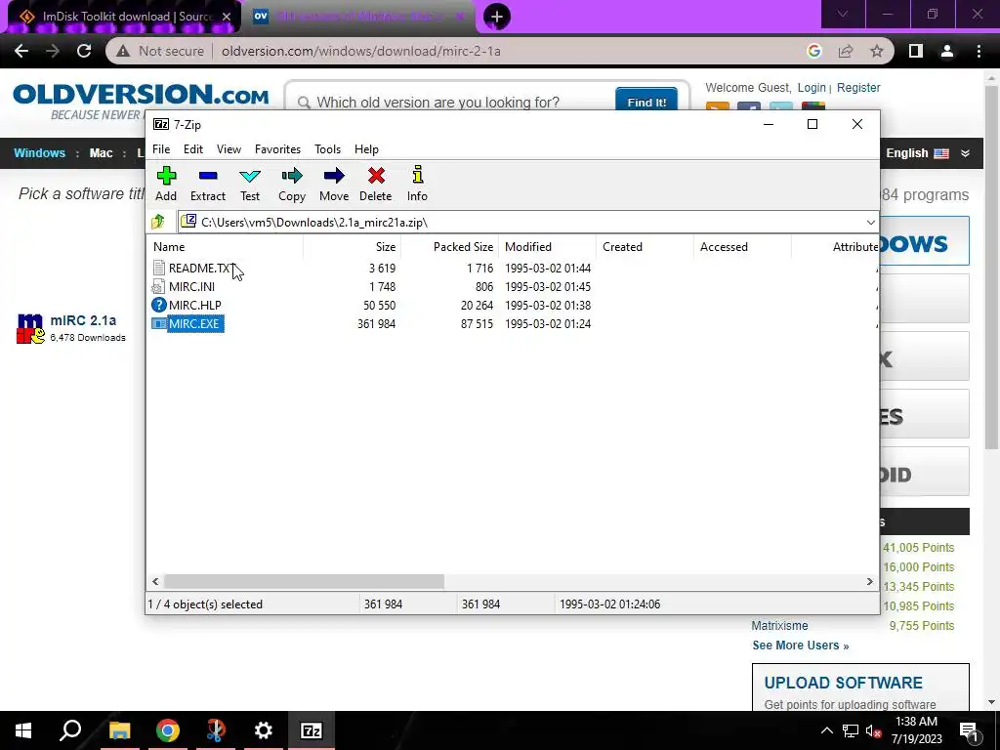Show hidden tray icons chevron

coord(826,730)
